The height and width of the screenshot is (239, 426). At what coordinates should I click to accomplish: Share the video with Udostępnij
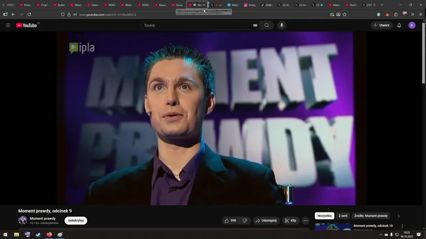(266, 220)
